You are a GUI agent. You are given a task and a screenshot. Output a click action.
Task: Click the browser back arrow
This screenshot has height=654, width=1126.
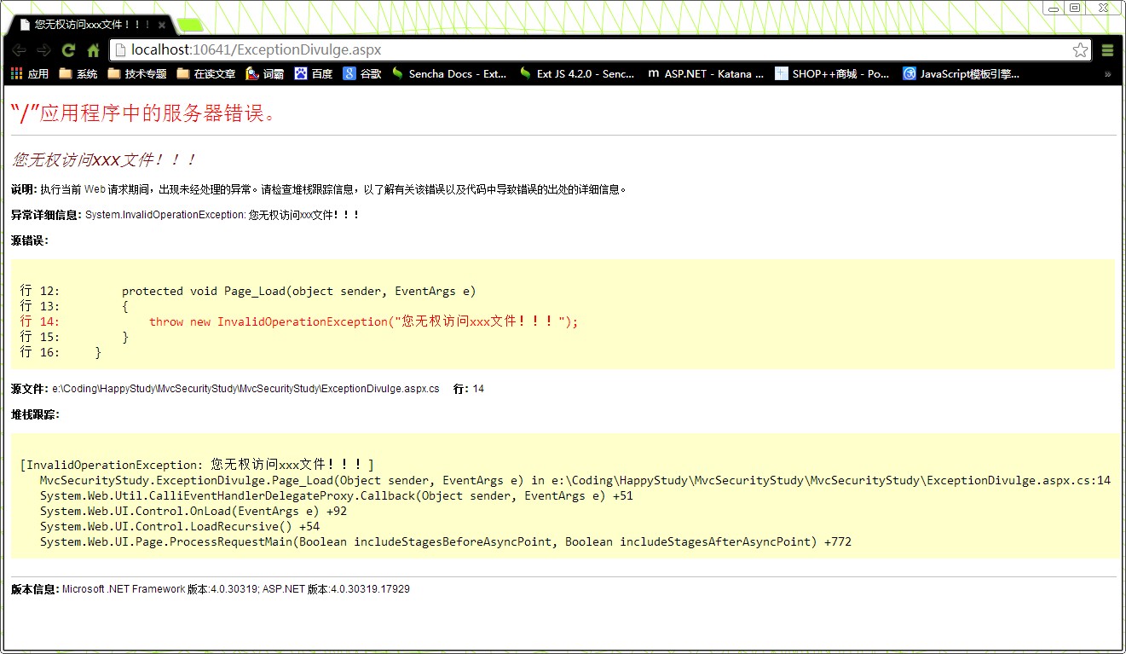pyautogui.click(x=19, y=50)
